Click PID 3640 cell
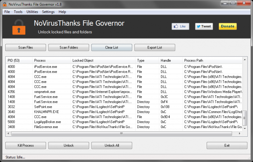 coord(11,112)
